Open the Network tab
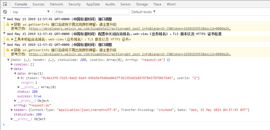270x130 pixels. [56, 4]
